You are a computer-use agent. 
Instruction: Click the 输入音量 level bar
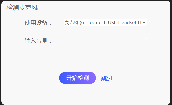pos(105,40)
